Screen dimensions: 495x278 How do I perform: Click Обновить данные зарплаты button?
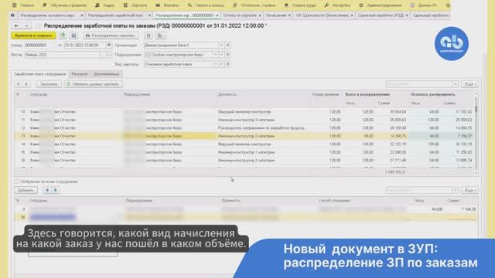point(94,84)
